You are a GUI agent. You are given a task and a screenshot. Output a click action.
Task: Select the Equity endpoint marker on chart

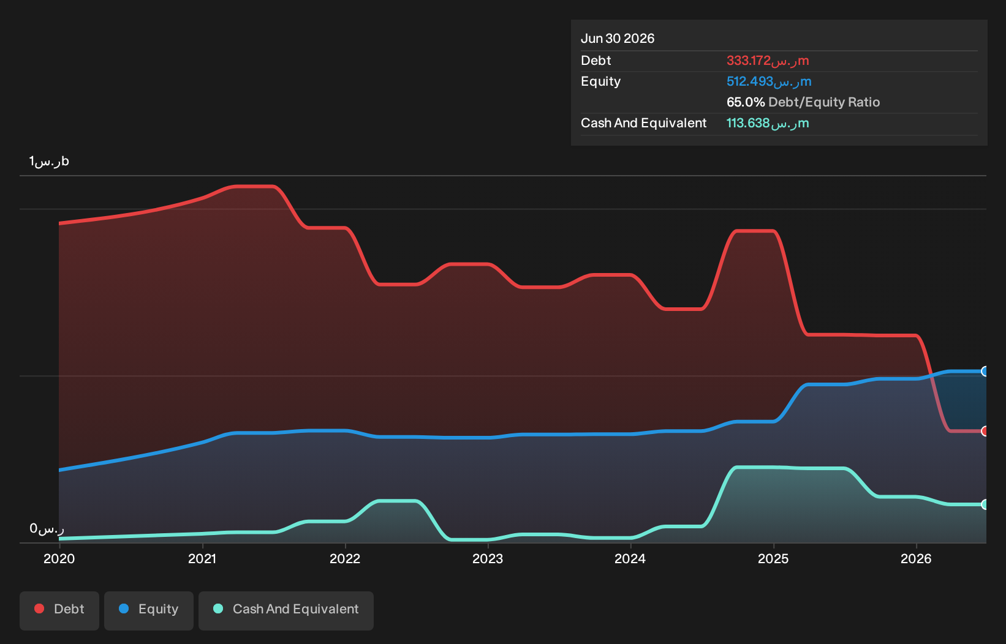[x=985, y=371]
